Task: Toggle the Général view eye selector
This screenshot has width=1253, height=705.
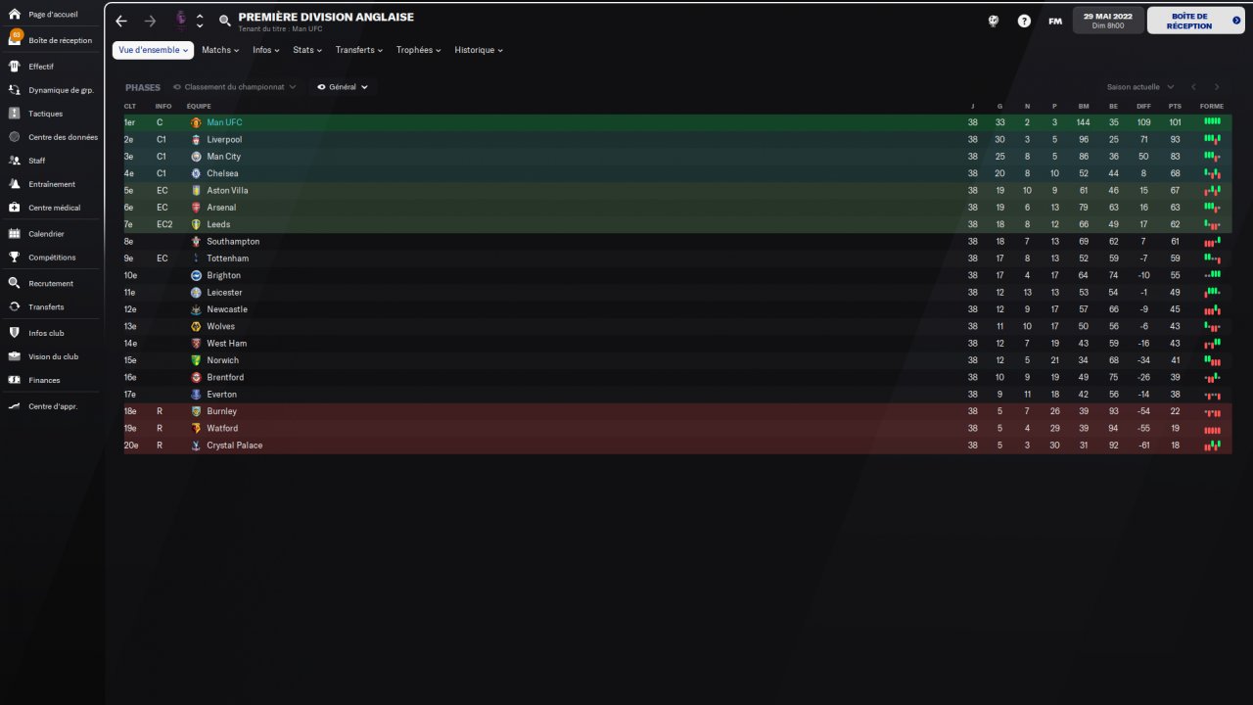Action: click(x=343, y=87)
